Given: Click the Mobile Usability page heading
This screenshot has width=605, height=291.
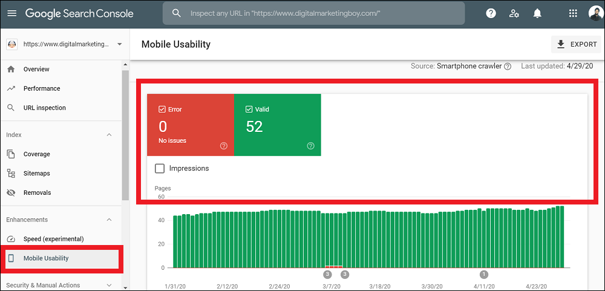Looking at the screenshot, I should 176,44.
